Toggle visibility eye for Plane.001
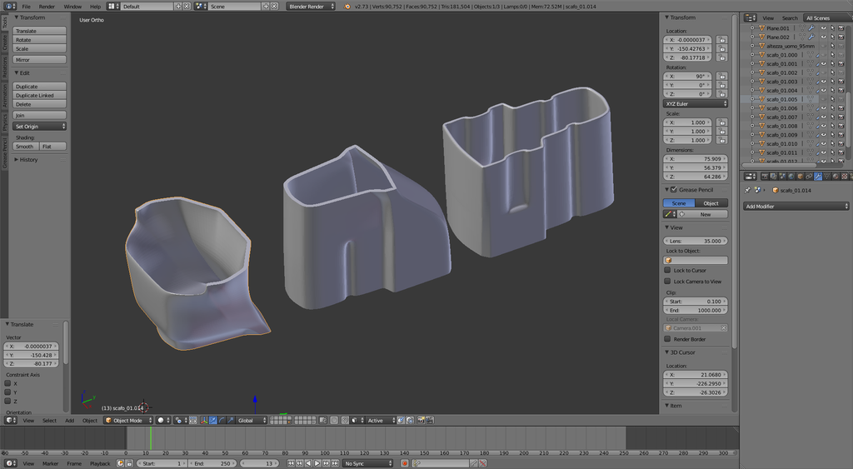 (x=823, y=28)
